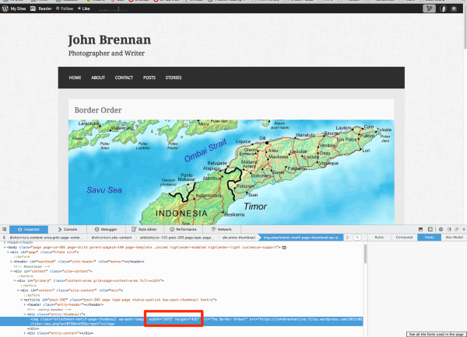Click the inspector HTML search box
The height and width of the screenshot is (337, 467).
coord(357,238)
